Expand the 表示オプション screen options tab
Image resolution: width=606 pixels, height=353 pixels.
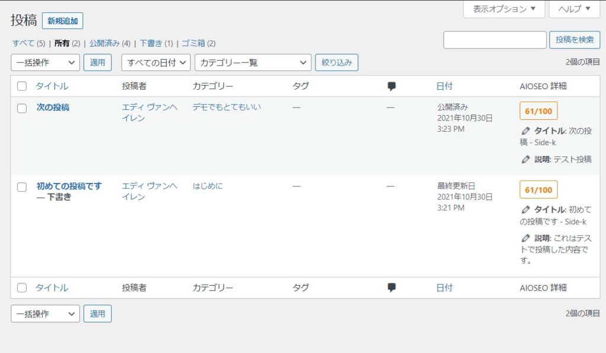coord(504,9)
